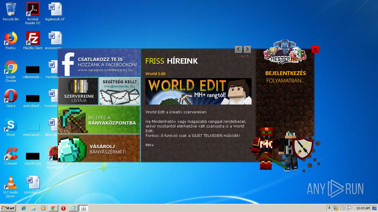Click Opera icon in taskbar
378x212 pixels.
coord(63,208)
